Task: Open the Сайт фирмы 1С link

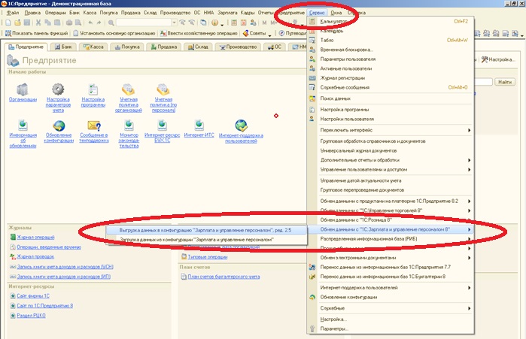Action: point(33,296)
